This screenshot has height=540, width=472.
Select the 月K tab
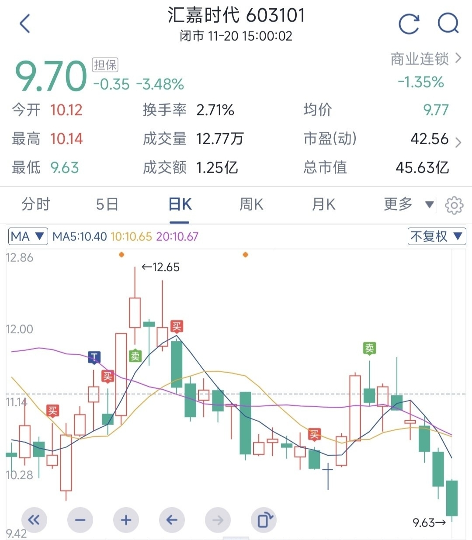(323, 204)
